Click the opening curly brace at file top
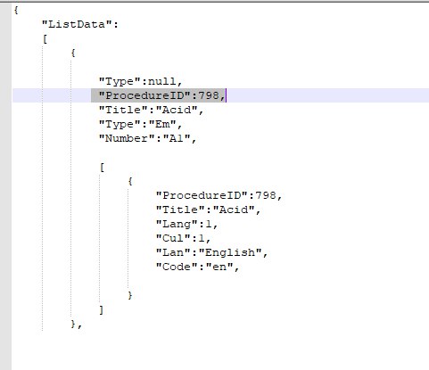Screen dimensions: 429x370 tap(16, 10)
